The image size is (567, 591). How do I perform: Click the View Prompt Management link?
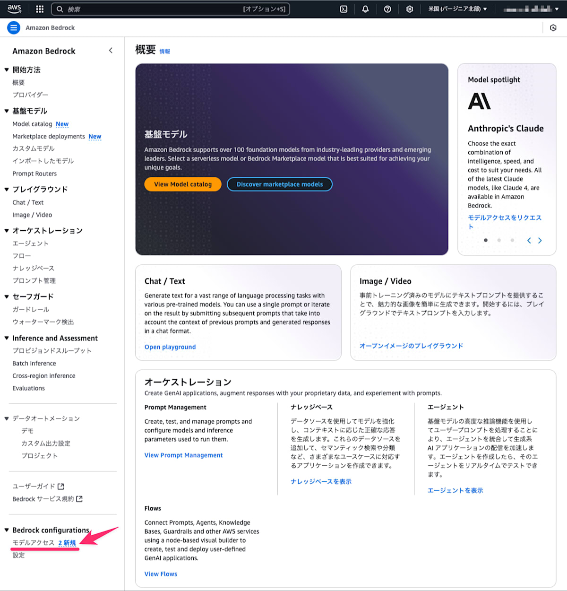[183, 455]
